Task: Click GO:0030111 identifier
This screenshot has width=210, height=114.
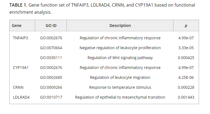Action: point(51,58)
